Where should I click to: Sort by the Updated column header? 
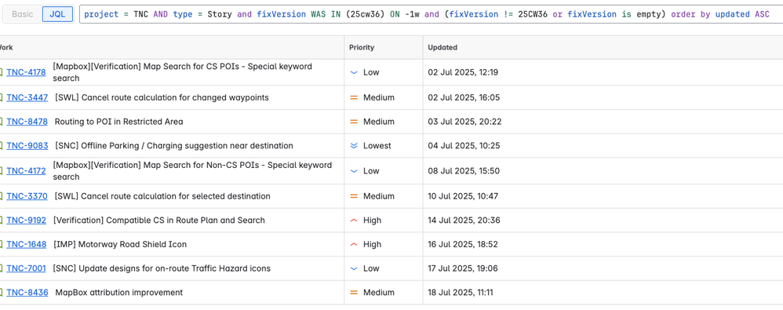pos(442,47)
